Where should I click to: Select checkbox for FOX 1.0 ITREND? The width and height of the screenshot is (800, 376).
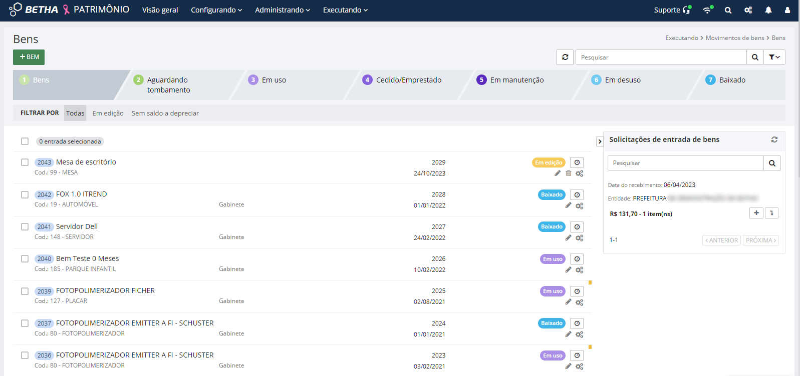tap(25, 194)
